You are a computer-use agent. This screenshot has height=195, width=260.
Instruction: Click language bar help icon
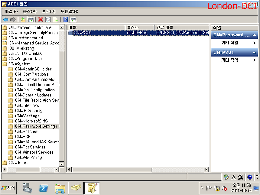coord(250,177)
